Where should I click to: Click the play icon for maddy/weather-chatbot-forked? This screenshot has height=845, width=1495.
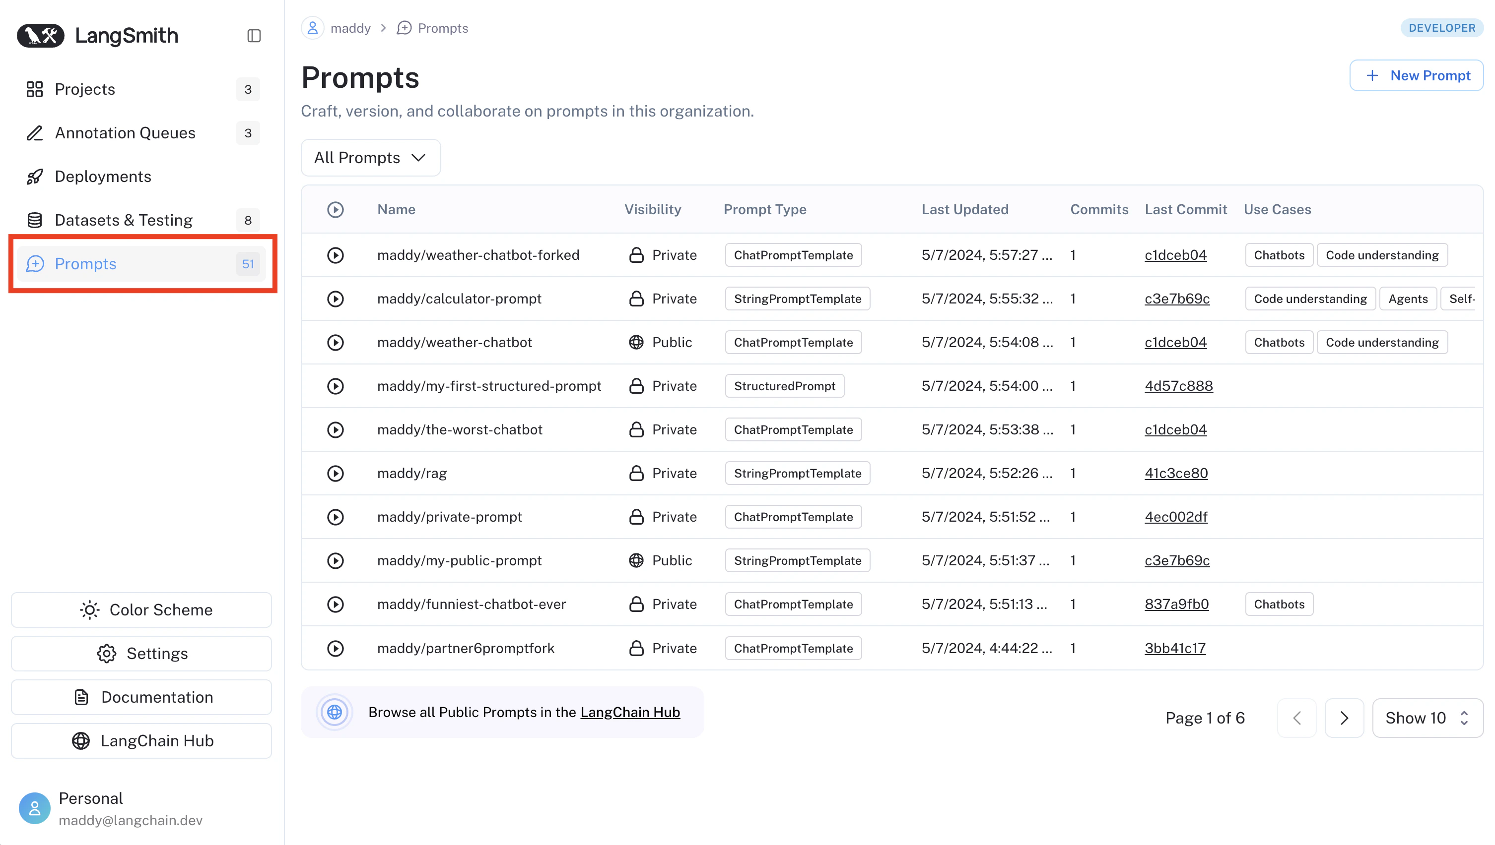[x=335, y=255]
